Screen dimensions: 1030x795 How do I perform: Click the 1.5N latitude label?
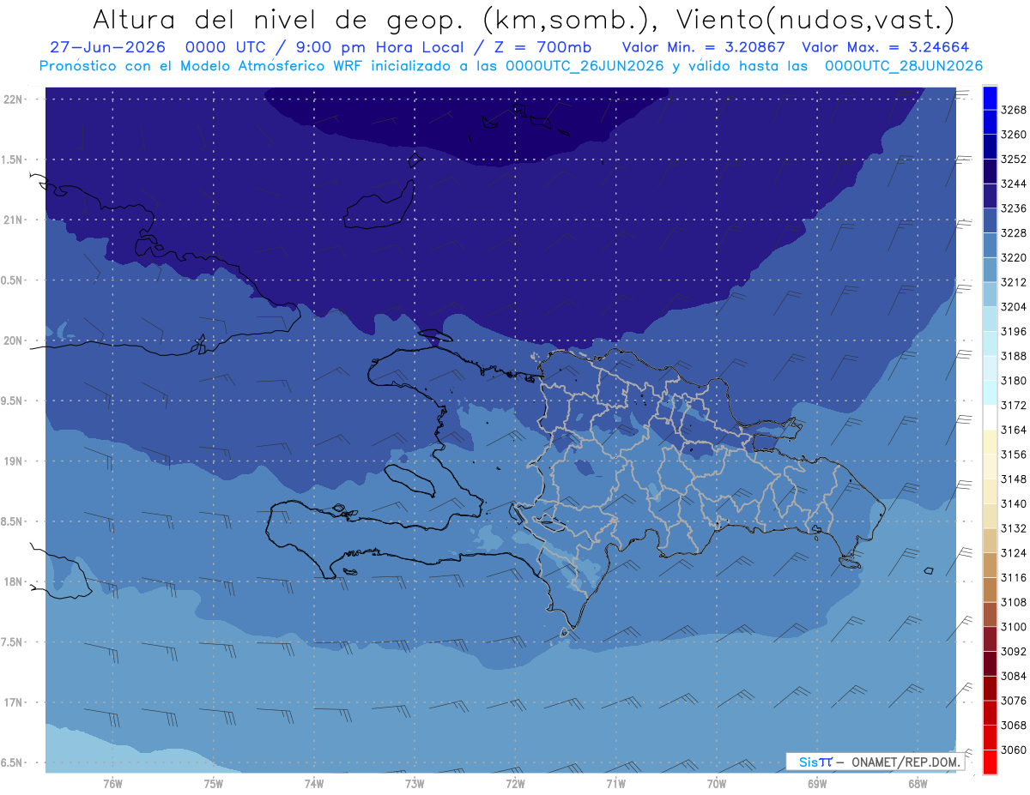[13, 160]
